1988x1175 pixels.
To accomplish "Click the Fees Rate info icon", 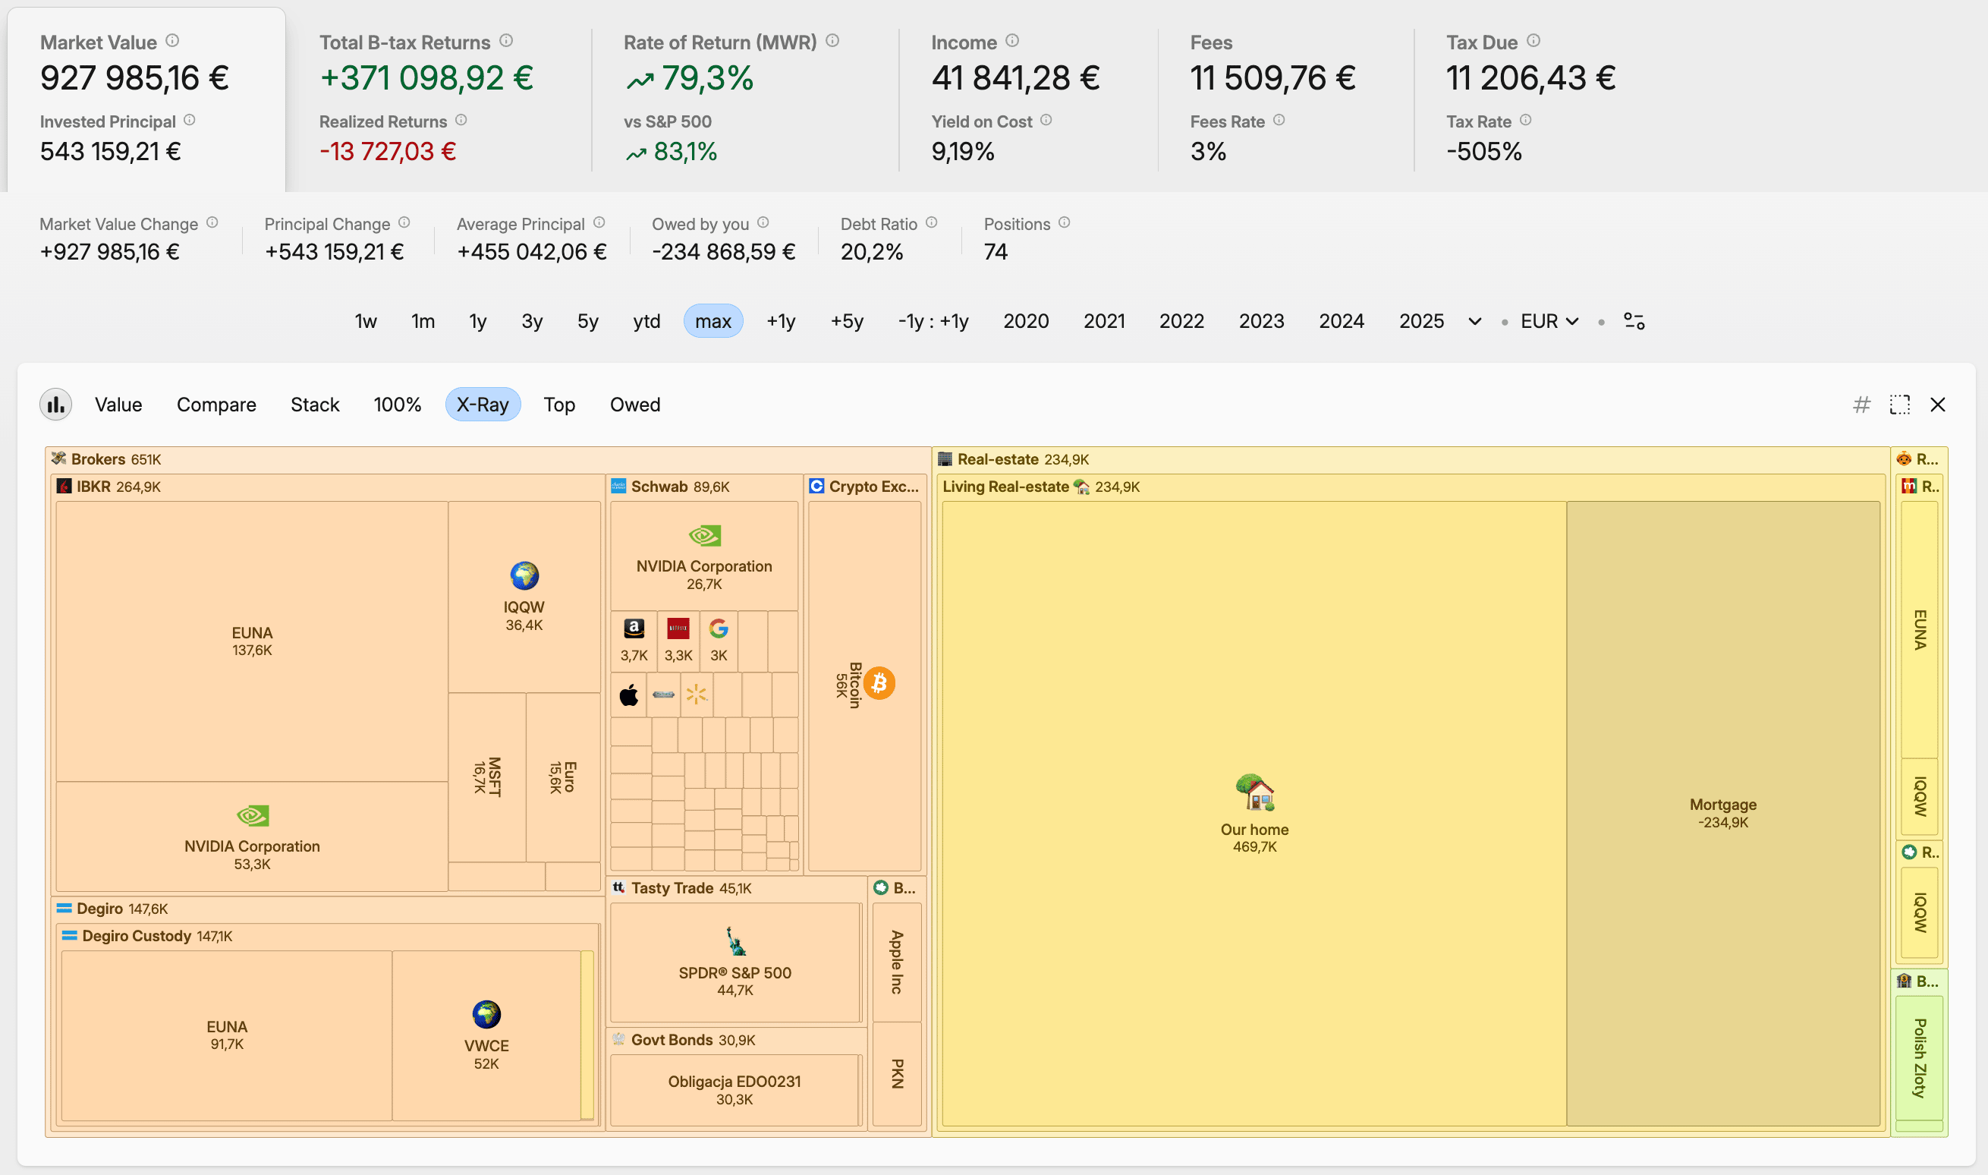I will tap(1279, 121).
